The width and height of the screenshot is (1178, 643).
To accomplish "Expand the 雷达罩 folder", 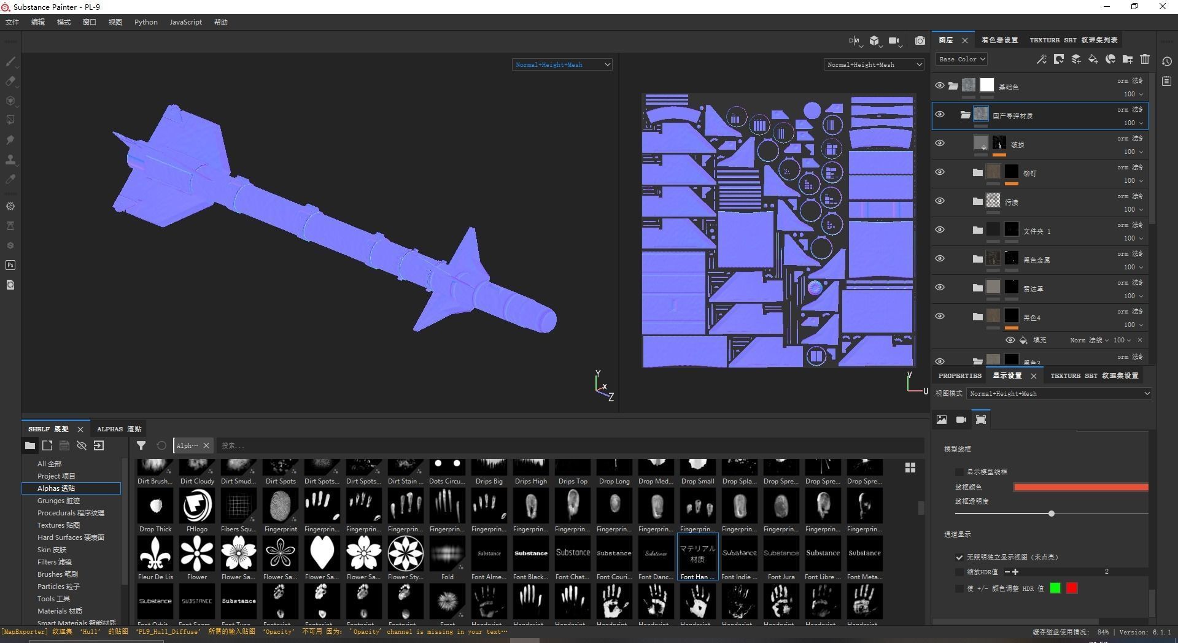I will click(977, 288).
